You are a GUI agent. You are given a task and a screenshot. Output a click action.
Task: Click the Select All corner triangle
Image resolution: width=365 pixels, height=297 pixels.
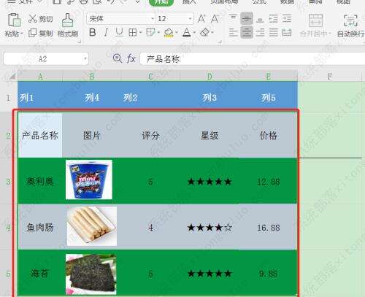click(x=12, y=77)
